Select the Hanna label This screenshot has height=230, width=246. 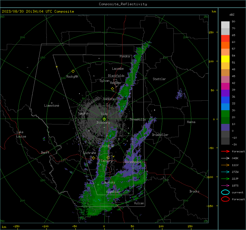click(191, 122)
